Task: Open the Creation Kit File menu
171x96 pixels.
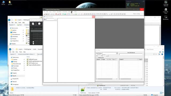Action: pyautogui.click(x=44, y=12)
